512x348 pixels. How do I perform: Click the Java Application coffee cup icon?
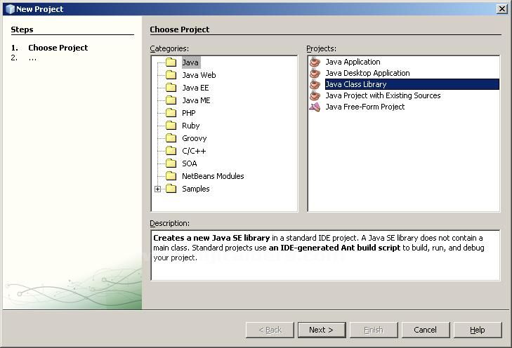click(x=315, y=61)
